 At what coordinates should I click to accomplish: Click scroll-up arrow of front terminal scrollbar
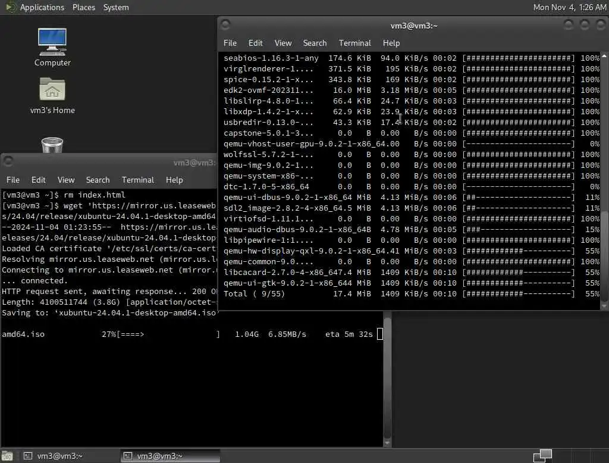pos(604,57)
